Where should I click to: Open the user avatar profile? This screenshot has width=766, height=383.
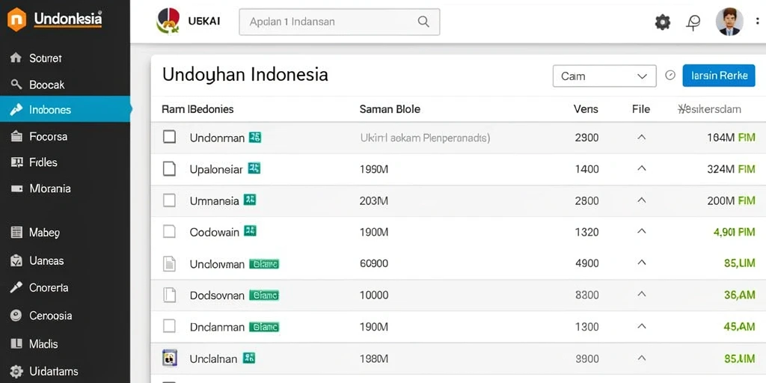[x=729, y=22]
